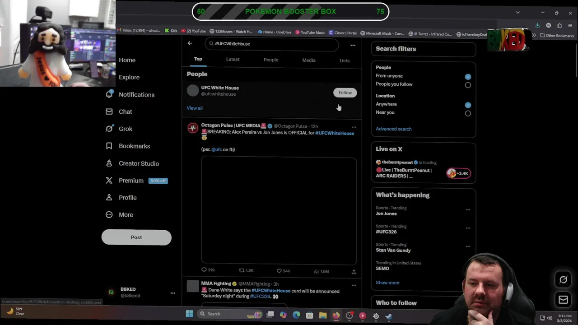Open #UFC326 trend options menu

468,228
